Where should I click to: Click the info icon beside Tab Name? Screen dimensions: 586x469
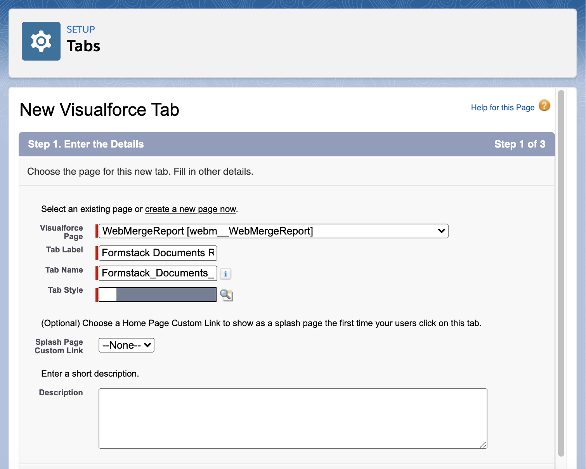[225, 273]
